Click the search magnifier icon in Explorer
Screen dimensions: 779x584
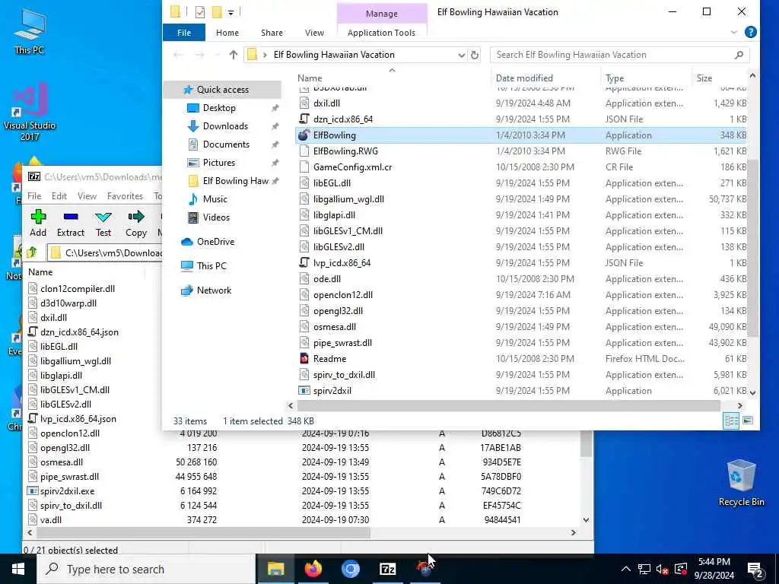click(x=739, y=55)
